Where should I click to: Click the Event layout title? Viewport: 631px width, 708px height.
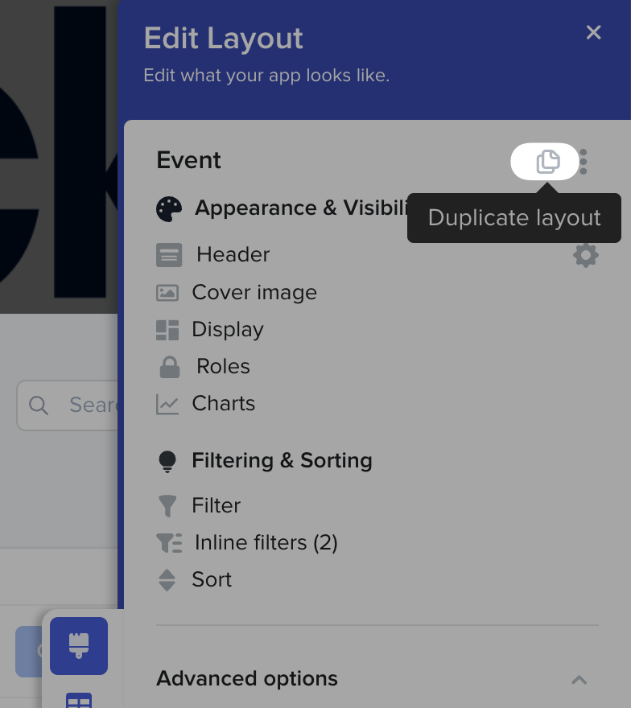tap(189, 161)
